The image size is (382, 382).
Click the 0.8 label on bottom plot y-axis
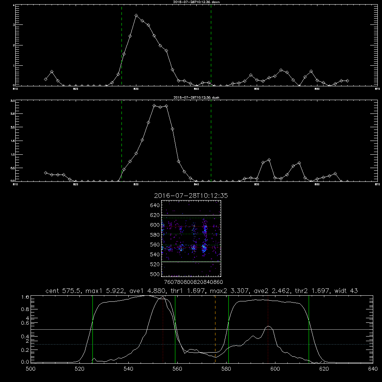click(x=25, y=309)
